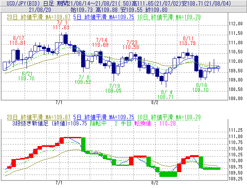247x188 pixels.
Task: Select the 7/14 110.69 high label
Action: point(101,42)
